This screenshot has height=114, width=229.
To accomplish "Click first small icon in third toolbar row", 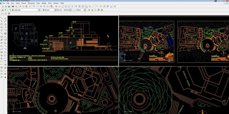I will point(3,13).
